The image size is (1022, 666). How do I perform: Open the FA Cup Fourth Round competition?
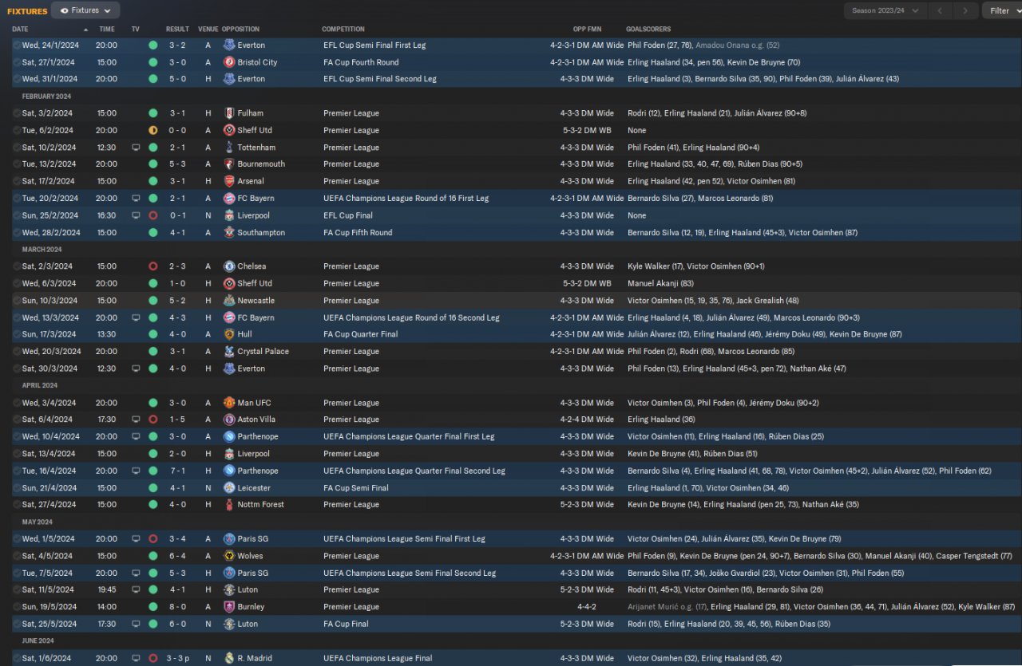(361, 62)
